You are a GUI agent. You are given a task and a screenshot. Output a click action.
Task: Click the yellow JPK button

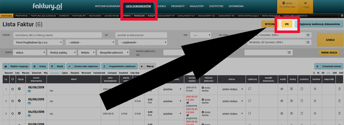point(287,24)
